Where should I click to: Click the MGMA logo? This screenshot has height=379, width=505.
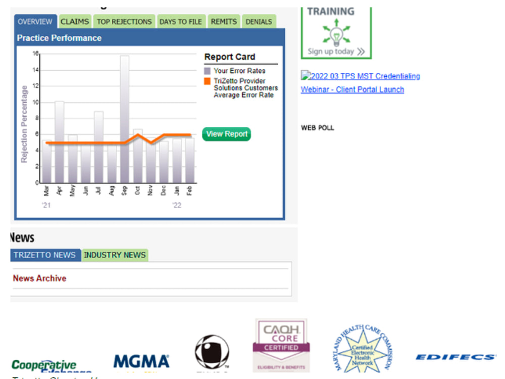[141, 361]
